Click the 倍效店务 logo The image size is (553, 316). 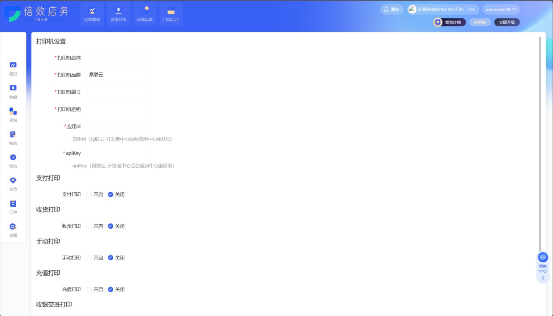pyautogui.click(x=37, y=13)
